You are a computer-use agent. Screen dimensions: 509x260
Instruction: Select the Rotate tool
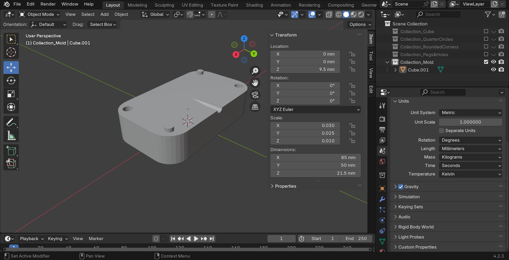tap(11, 81)
